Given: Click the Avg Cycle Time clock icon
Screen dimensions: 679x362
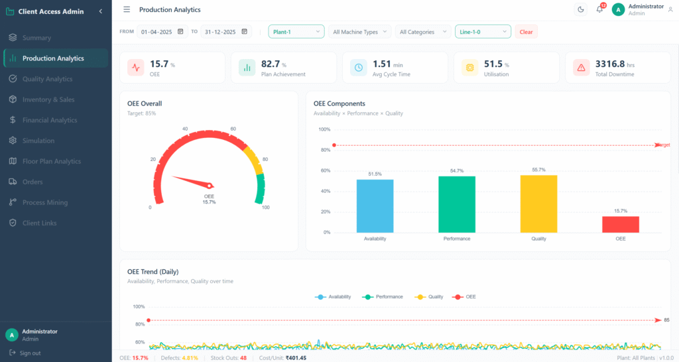Looking at the screenshot, I should 359,68.
